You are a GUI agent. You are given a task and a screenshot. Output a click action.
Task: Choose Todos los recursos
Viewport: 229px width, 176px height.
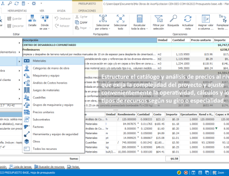click(x=54, y=149)
